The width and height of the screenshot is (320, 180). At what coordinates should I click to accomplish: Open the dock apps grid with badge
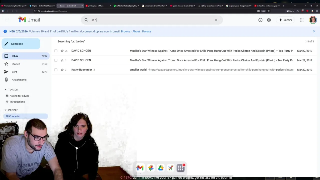(180, 168)
